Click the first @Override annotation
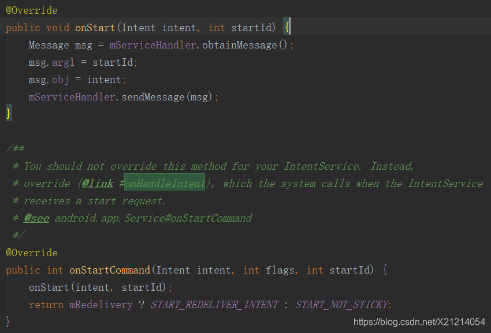491x333 pixels. coord(31,10)
